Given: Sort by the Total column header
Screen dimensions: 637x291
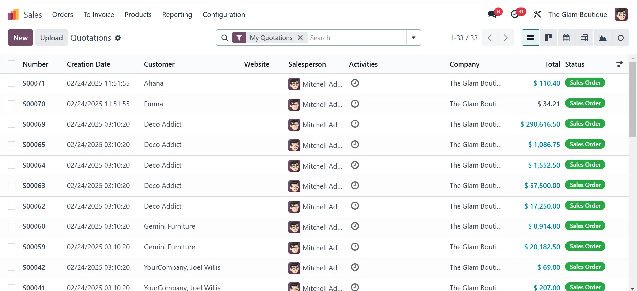Looking at the screenshot, I should coord(552,64).
